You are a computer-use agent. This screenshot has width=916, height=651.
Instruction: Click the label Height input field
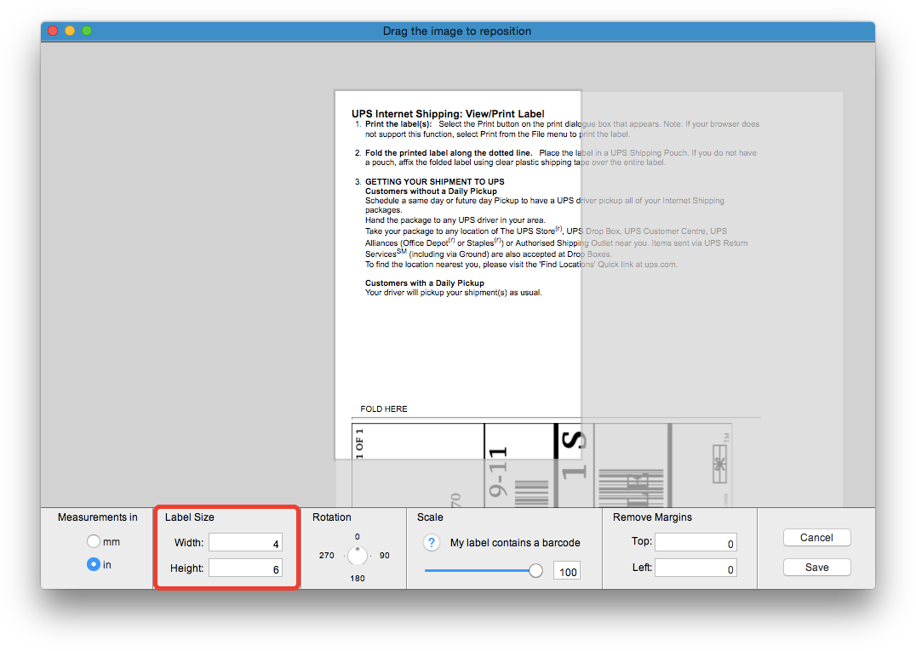click(245, 568)
